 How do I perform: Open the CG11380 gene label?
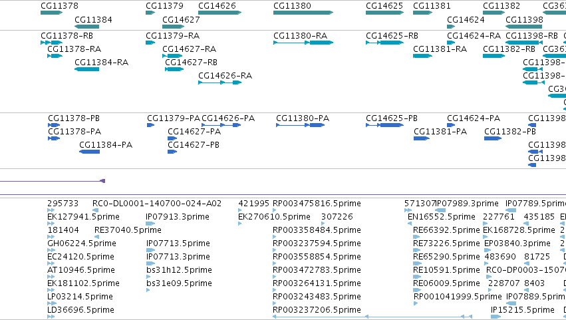(x=292, y=6)
